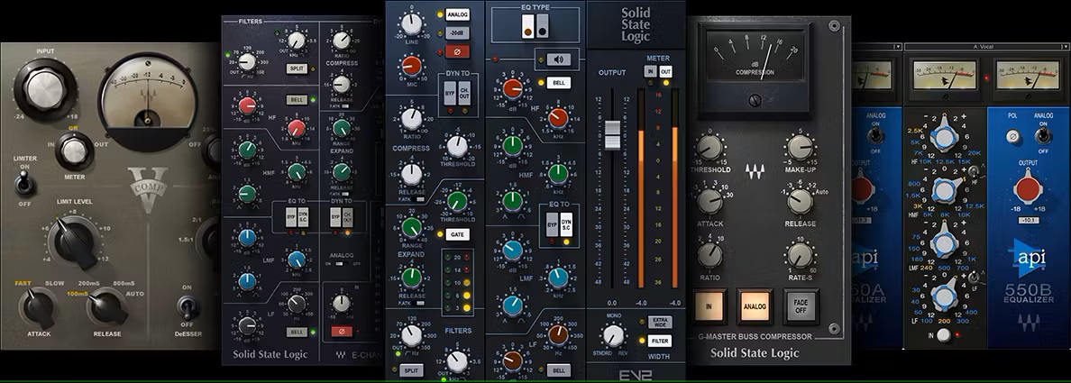Click the V-Comp INPUT knob
Image resolution: width=1071 pixels, height=383 pixels.
(x=45, y=89)
